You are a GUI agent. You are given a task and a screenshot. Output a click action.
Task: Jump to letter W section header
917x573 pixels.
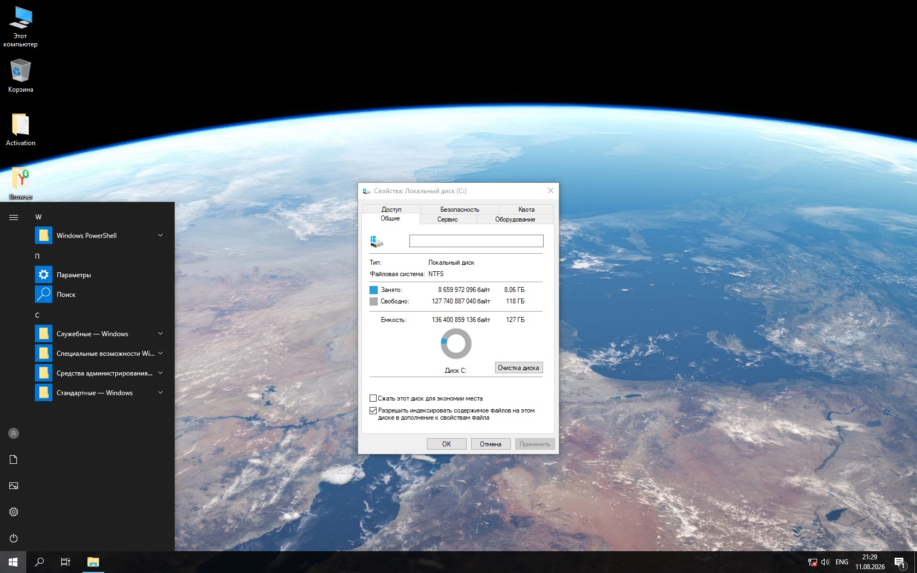(x=38, y=217)
